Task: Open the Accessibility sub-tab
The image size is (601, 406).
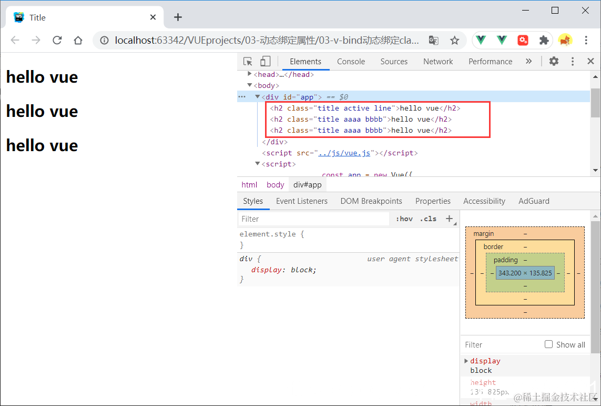Action: 484,201
